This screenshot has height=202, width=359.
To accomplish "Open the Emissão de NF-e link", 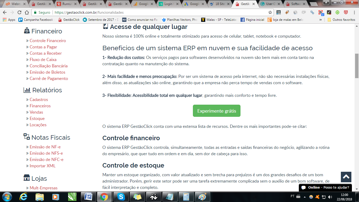I will click(x=45, y=147).
